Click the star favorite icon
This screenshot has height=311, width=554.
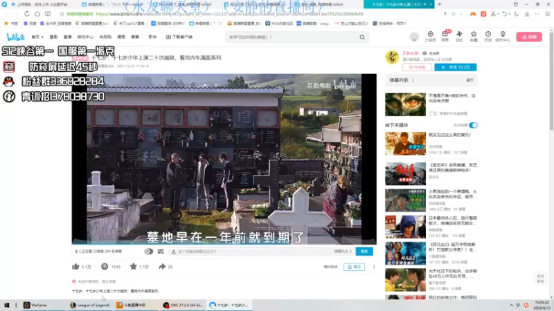pyautogui.click(x=133, y=267)
